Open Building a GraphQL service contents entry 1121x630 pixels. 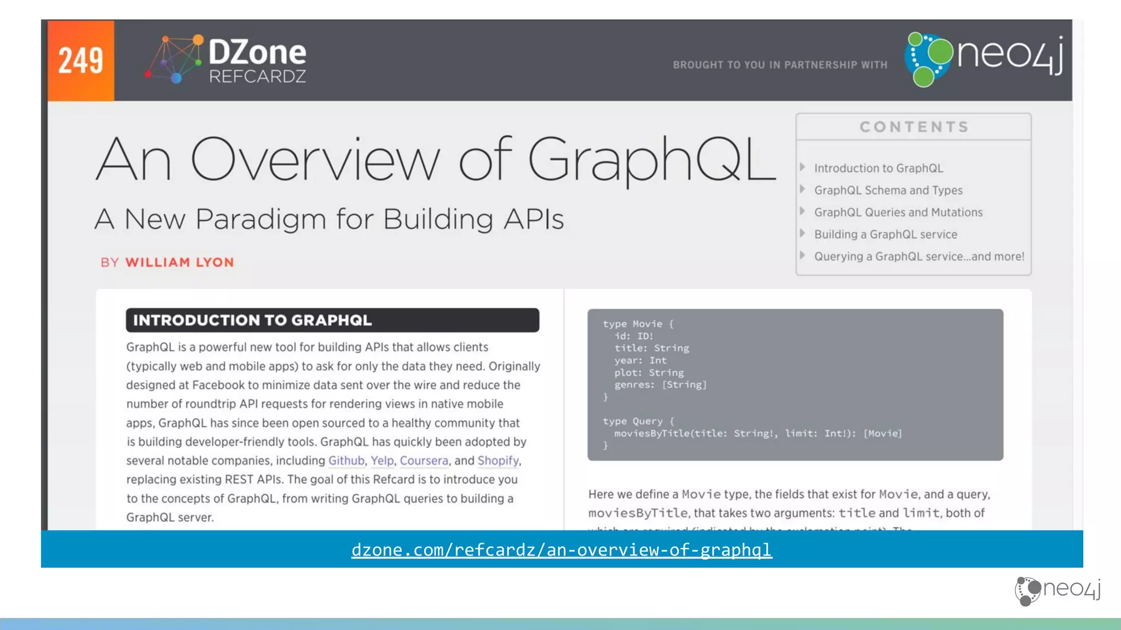[x=886, y=234]
